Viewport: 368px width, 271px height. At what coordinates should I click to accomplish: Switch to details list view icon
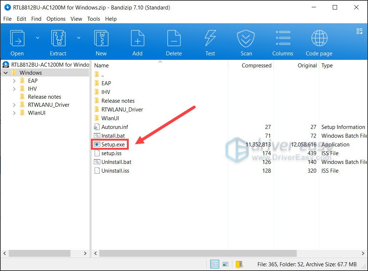click(x=215, y=264)
